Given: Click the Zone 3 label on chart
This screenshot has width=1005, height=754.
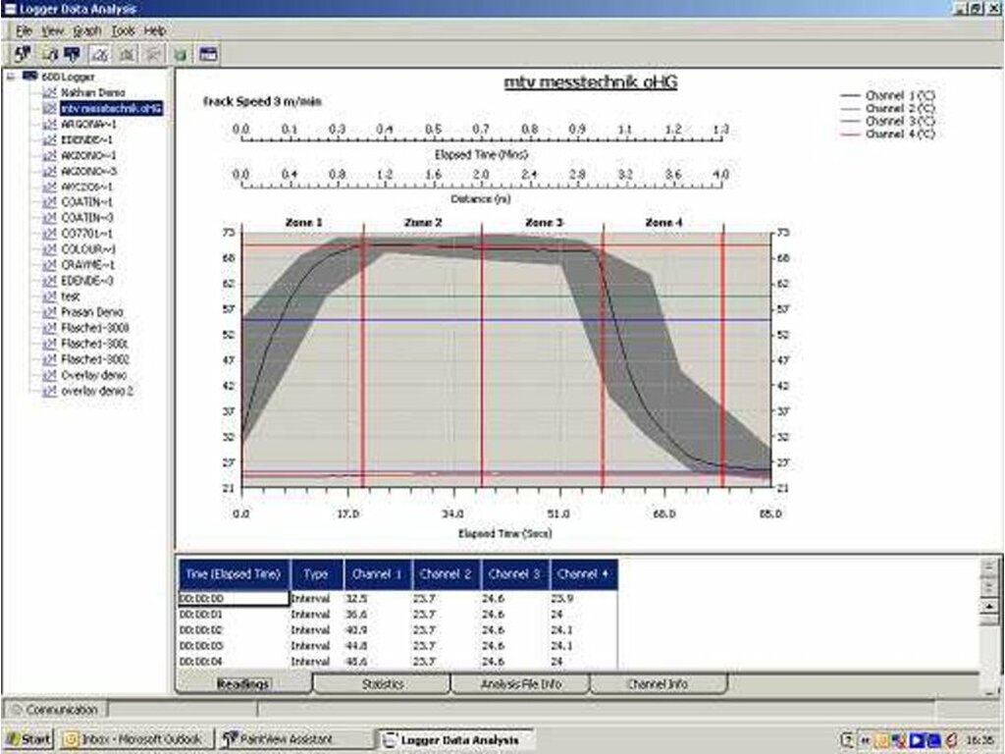Looking at the screenshot, I should (x=544, y=223).
